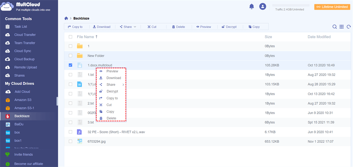Screen dimensions: 353x167
Task: Switch to grid view icon
Action: pos(342,27)
